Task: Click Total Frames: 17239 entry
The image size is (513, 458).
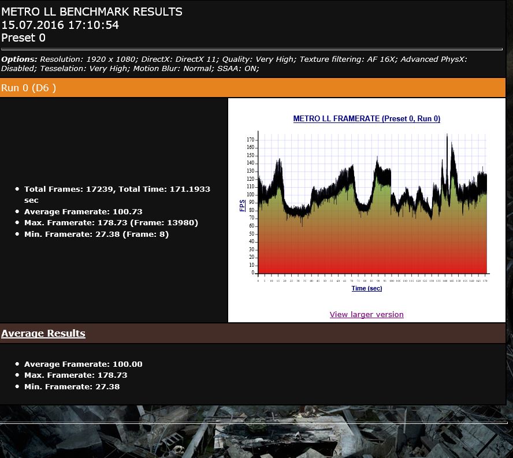Action: pyautogui.click(x=117, y=194)
